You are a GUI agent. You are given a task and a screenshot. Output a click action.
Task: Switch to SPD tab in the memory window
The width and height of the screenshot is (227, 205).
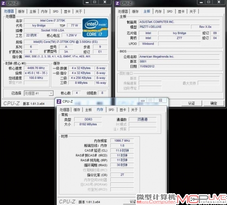[111, 110]
